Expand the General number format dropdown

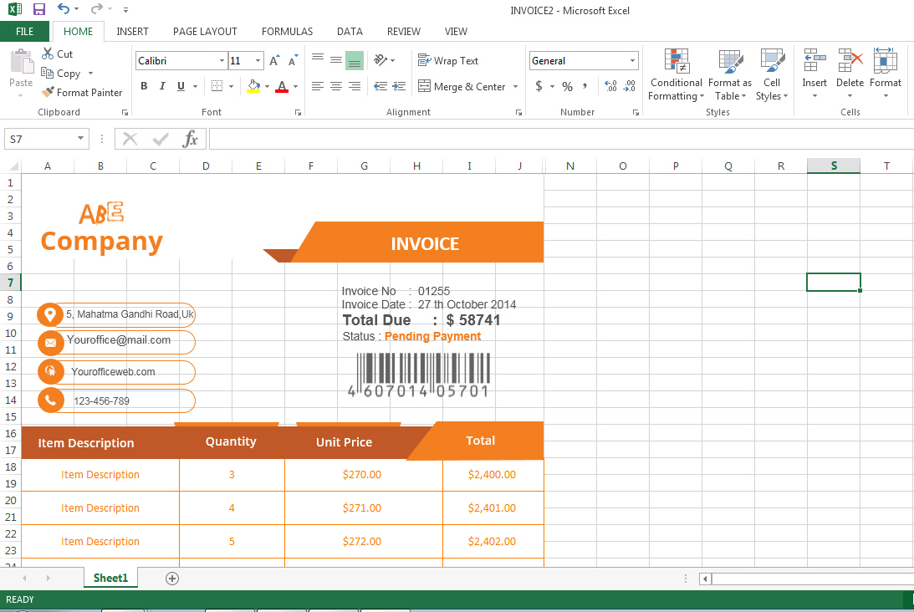(x=632, y=61)
